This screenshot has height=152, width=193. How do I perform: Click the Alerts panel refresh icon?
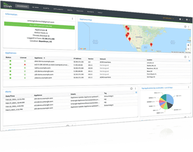pyautogui.click(x=131, y=89)
